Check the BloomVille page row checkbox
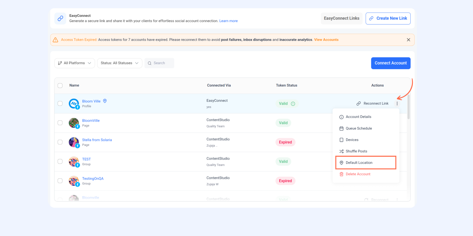The height and width of the screenshot is (236, 473). [x=60, y=123]
